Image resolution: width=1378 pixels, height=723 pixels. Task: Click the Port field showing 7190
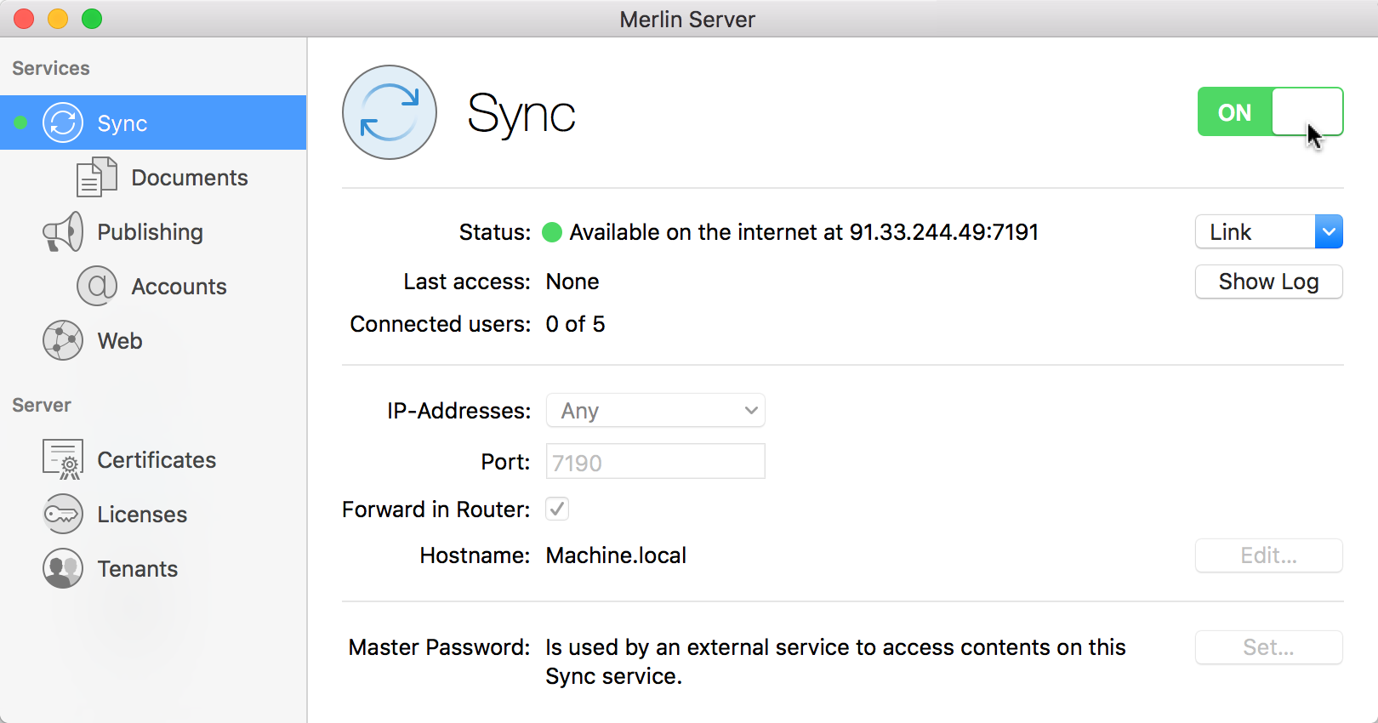click(656, 461)
